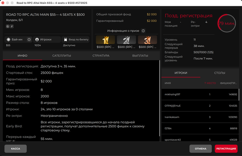242x156 pixels.
Task: Click the players list scrollbar
Action: tap(239, 94)
